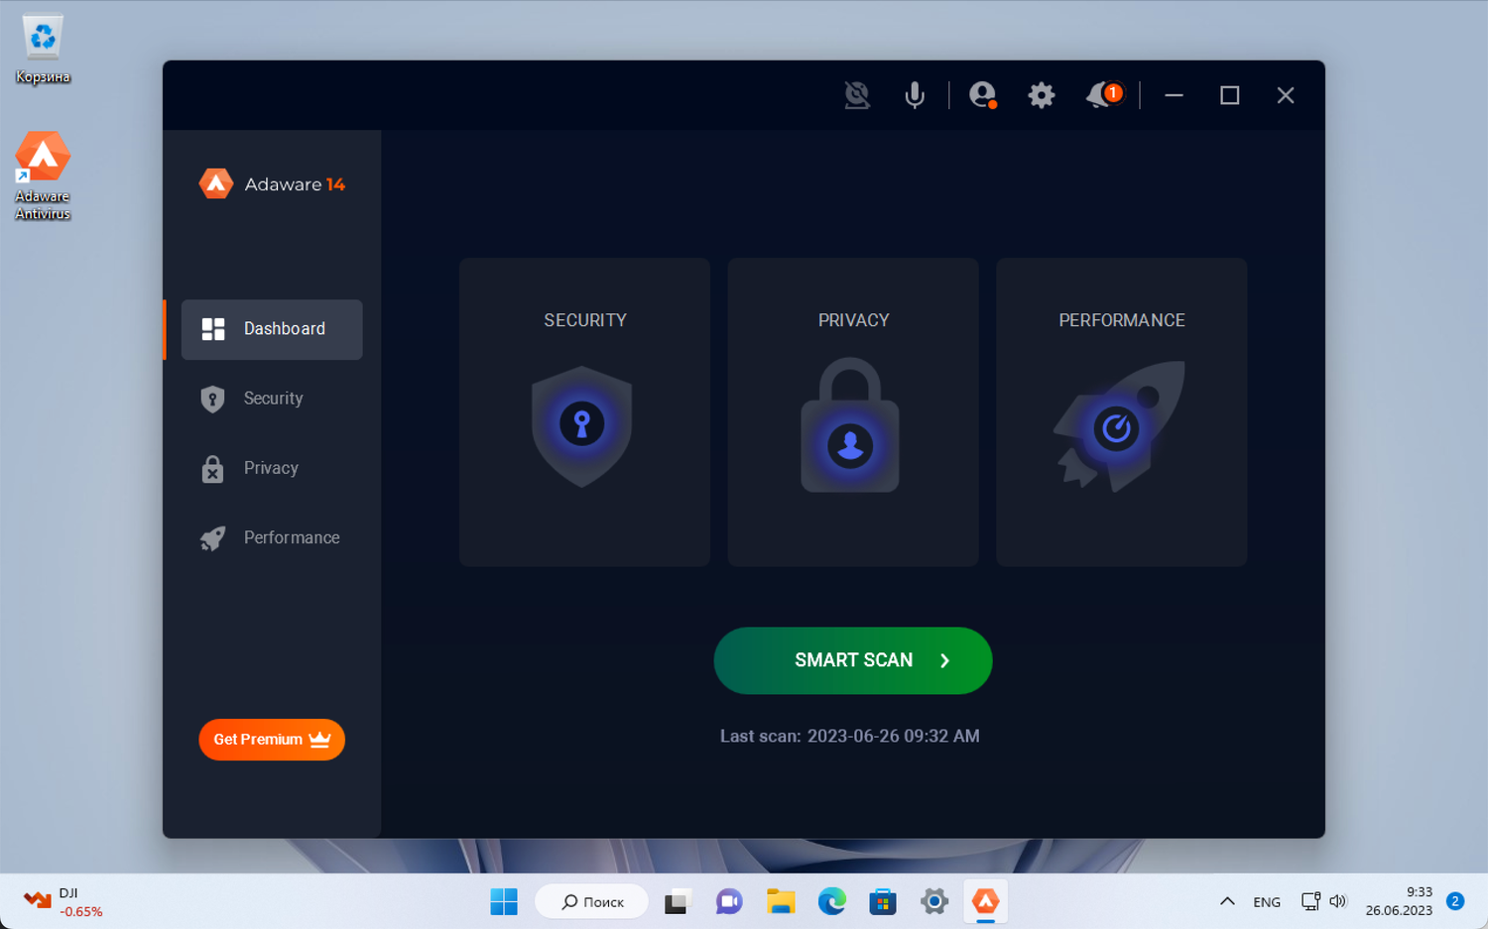Open the notifications bell with one alert
Screen dimensions: 1488x929
[x=1103, y=95]
